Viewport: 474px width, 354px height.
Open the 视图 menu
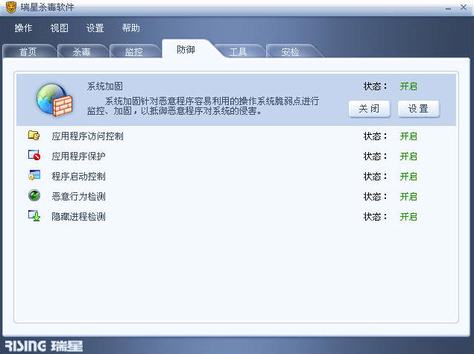click(60, 28)
